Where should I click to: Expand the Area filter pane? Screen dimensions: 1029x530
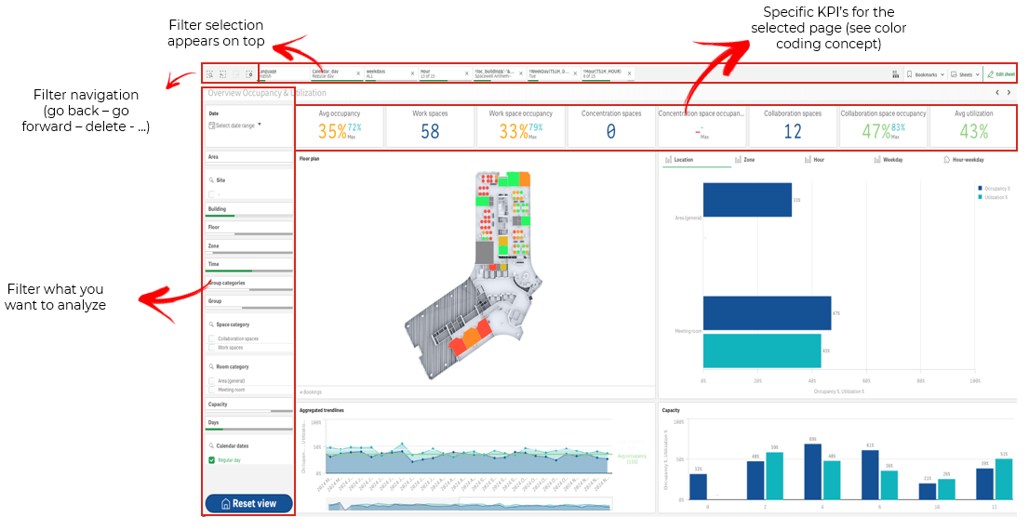coord(248,157)
